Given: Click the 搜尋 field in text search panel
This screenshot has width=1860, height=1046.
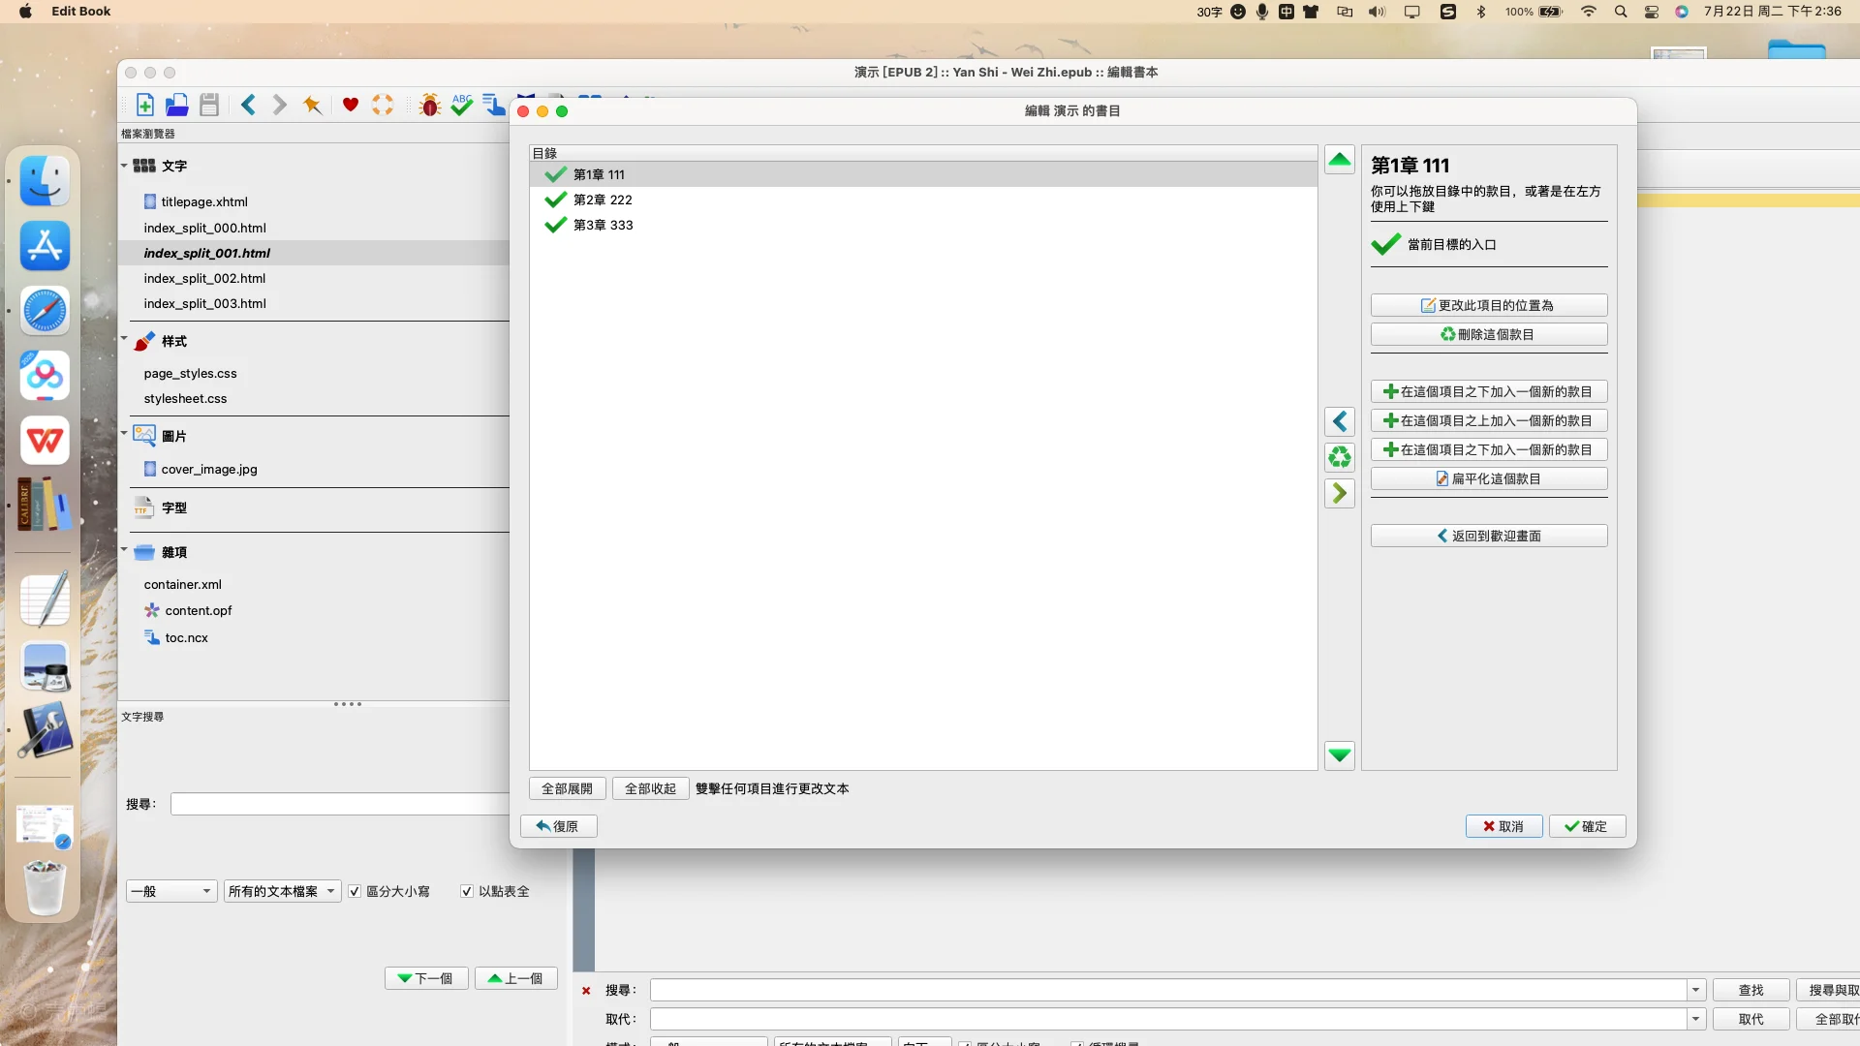Looking at the screenshot, I should (x=340, y=804).
